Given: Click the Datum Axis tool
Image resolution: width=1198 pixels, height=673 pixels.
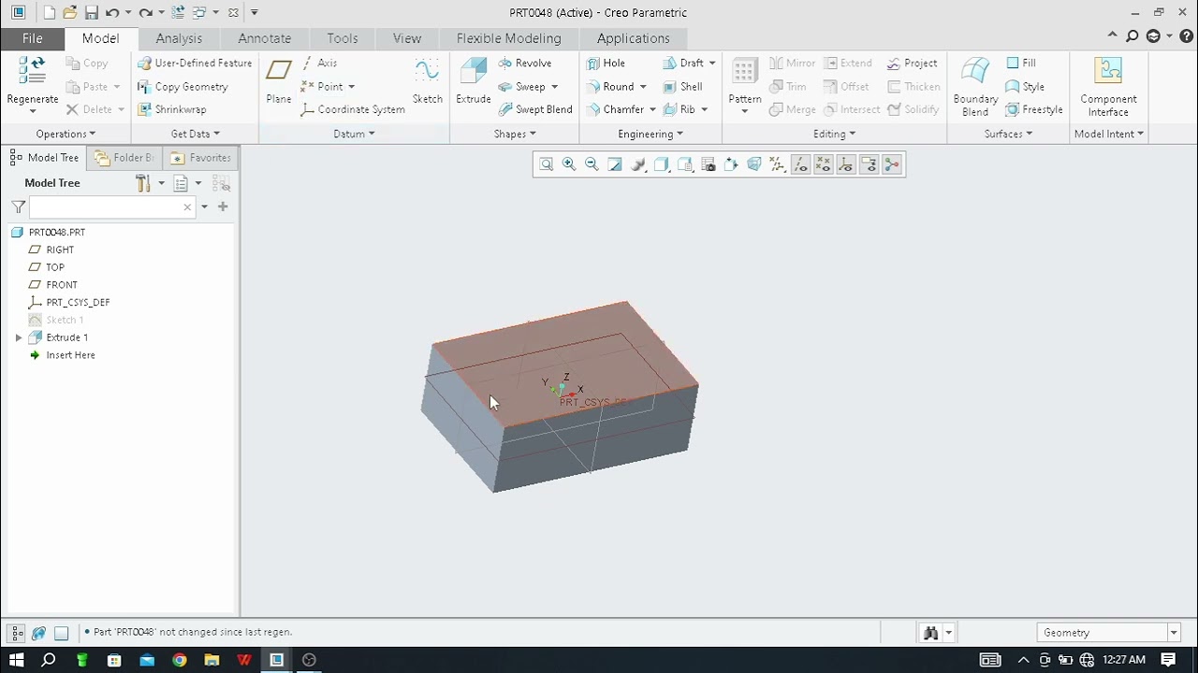Looking at the screenshot, I should click(319, 63).
